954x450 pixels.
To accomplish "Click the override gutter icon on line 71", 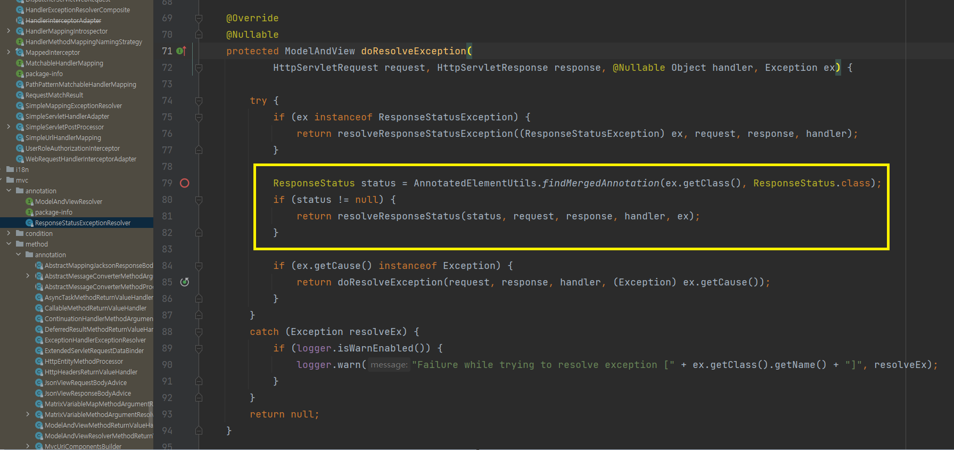I will tap(182, 51).
